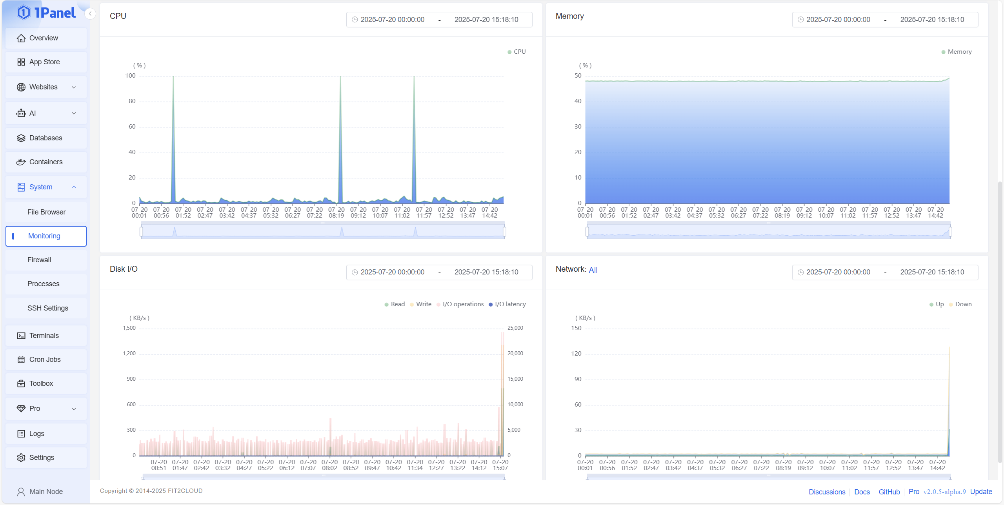Image resolution: width=1004 pixels, height=505 pixels.
Task: Click the Terminals console icon
Action: (x=21, y=336)
